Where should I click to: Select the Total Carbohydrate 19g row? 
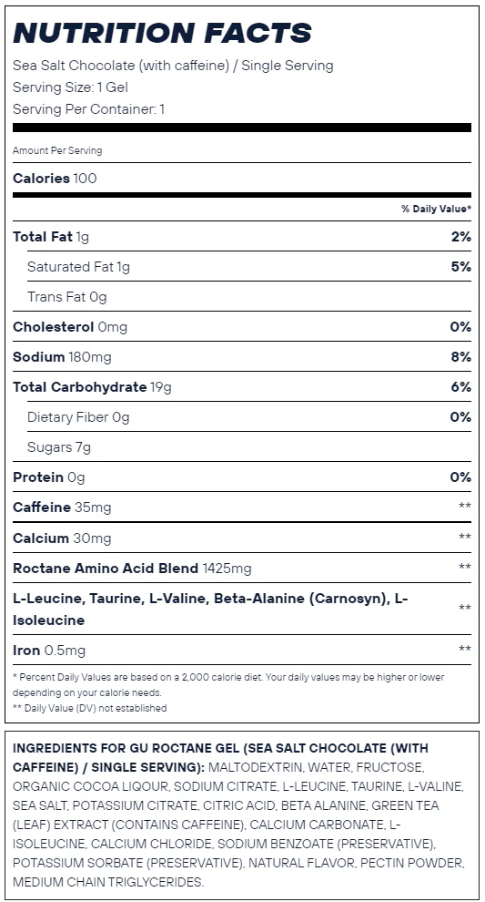click(242, 386)
